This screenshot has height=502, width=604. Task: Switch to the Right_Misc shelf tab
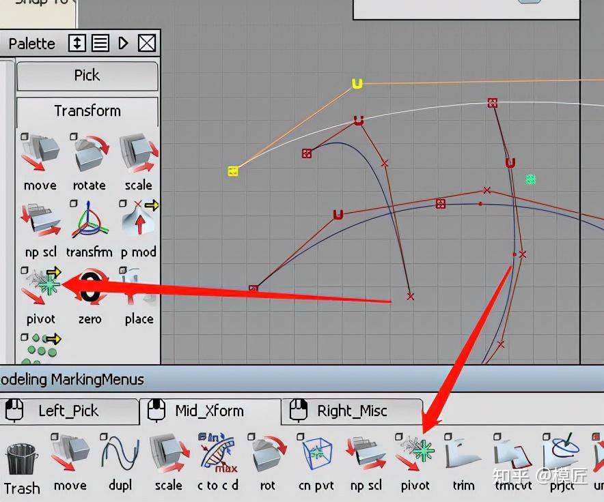[352, 411]
